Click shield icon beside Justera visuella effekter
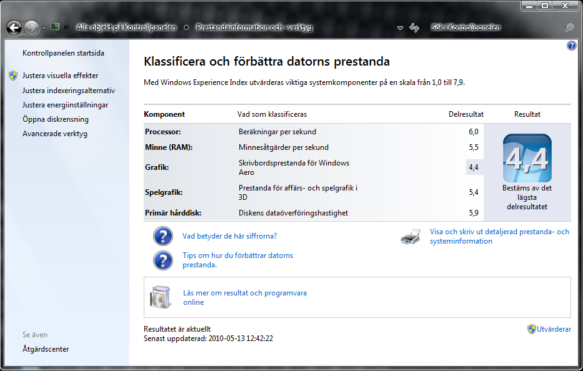The height and width of the screenshot is (371, 583). coord(13,76)
